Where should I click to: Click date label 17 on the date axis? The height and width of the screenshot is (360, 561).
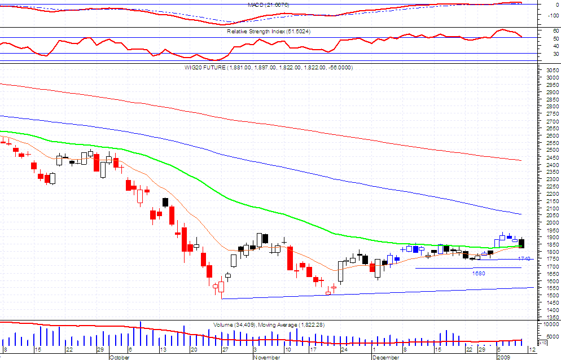pyautogui.click(x=313, y=350)
